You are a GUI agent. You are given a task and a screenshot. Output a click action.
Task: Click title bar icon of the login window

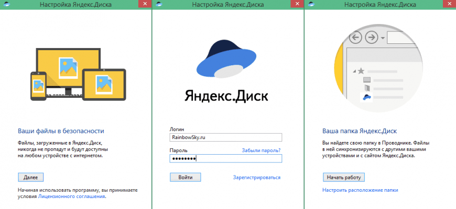tap(158, 4)
